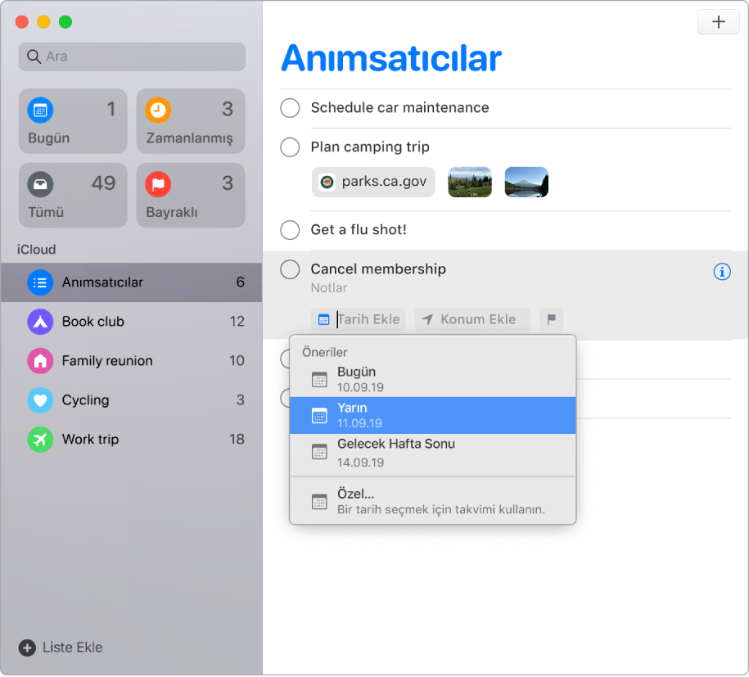This screenshot has width=749, height=677.
Task: Click calendar icon of Bugün suggestion
Action: pos(319,379)
